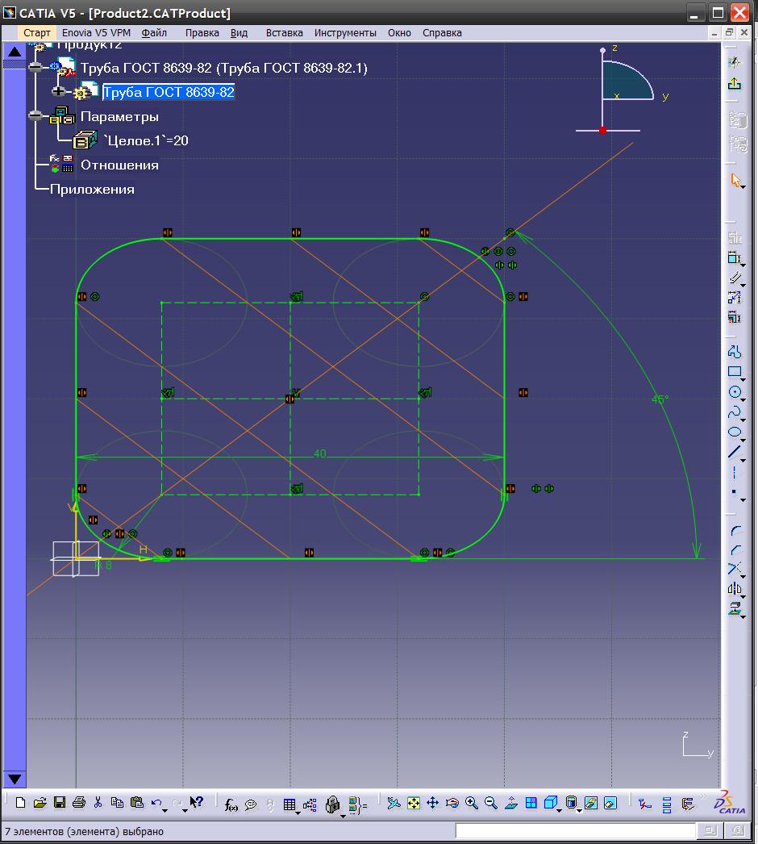Click the compass at top right of viewport

(x=622, y=90)
